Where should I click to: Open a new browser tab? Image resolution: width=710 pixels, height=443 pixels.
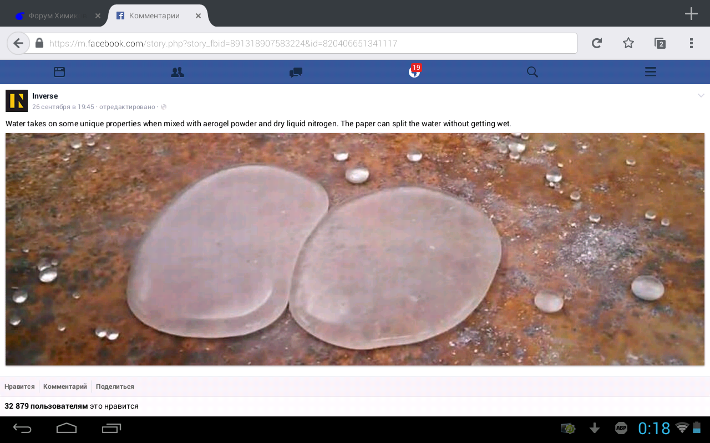point(691,14)
